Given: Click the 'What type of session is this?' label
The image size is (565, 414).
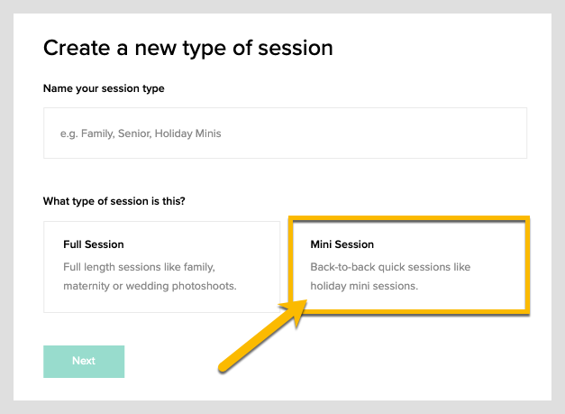Looking at the screenshot, I should point(114,201).
